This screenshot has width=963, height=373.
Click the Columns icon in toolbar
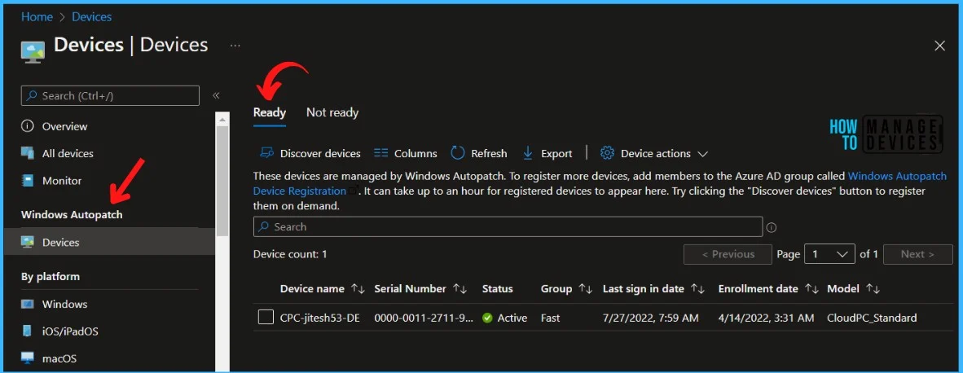380,153
